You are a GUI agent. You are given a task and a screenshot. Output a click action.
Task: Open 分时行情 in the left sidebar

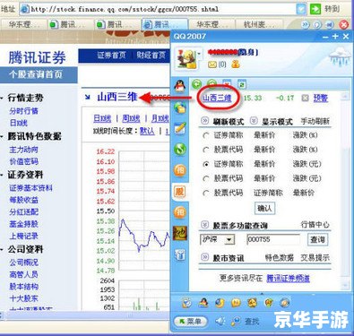[24, 111]
